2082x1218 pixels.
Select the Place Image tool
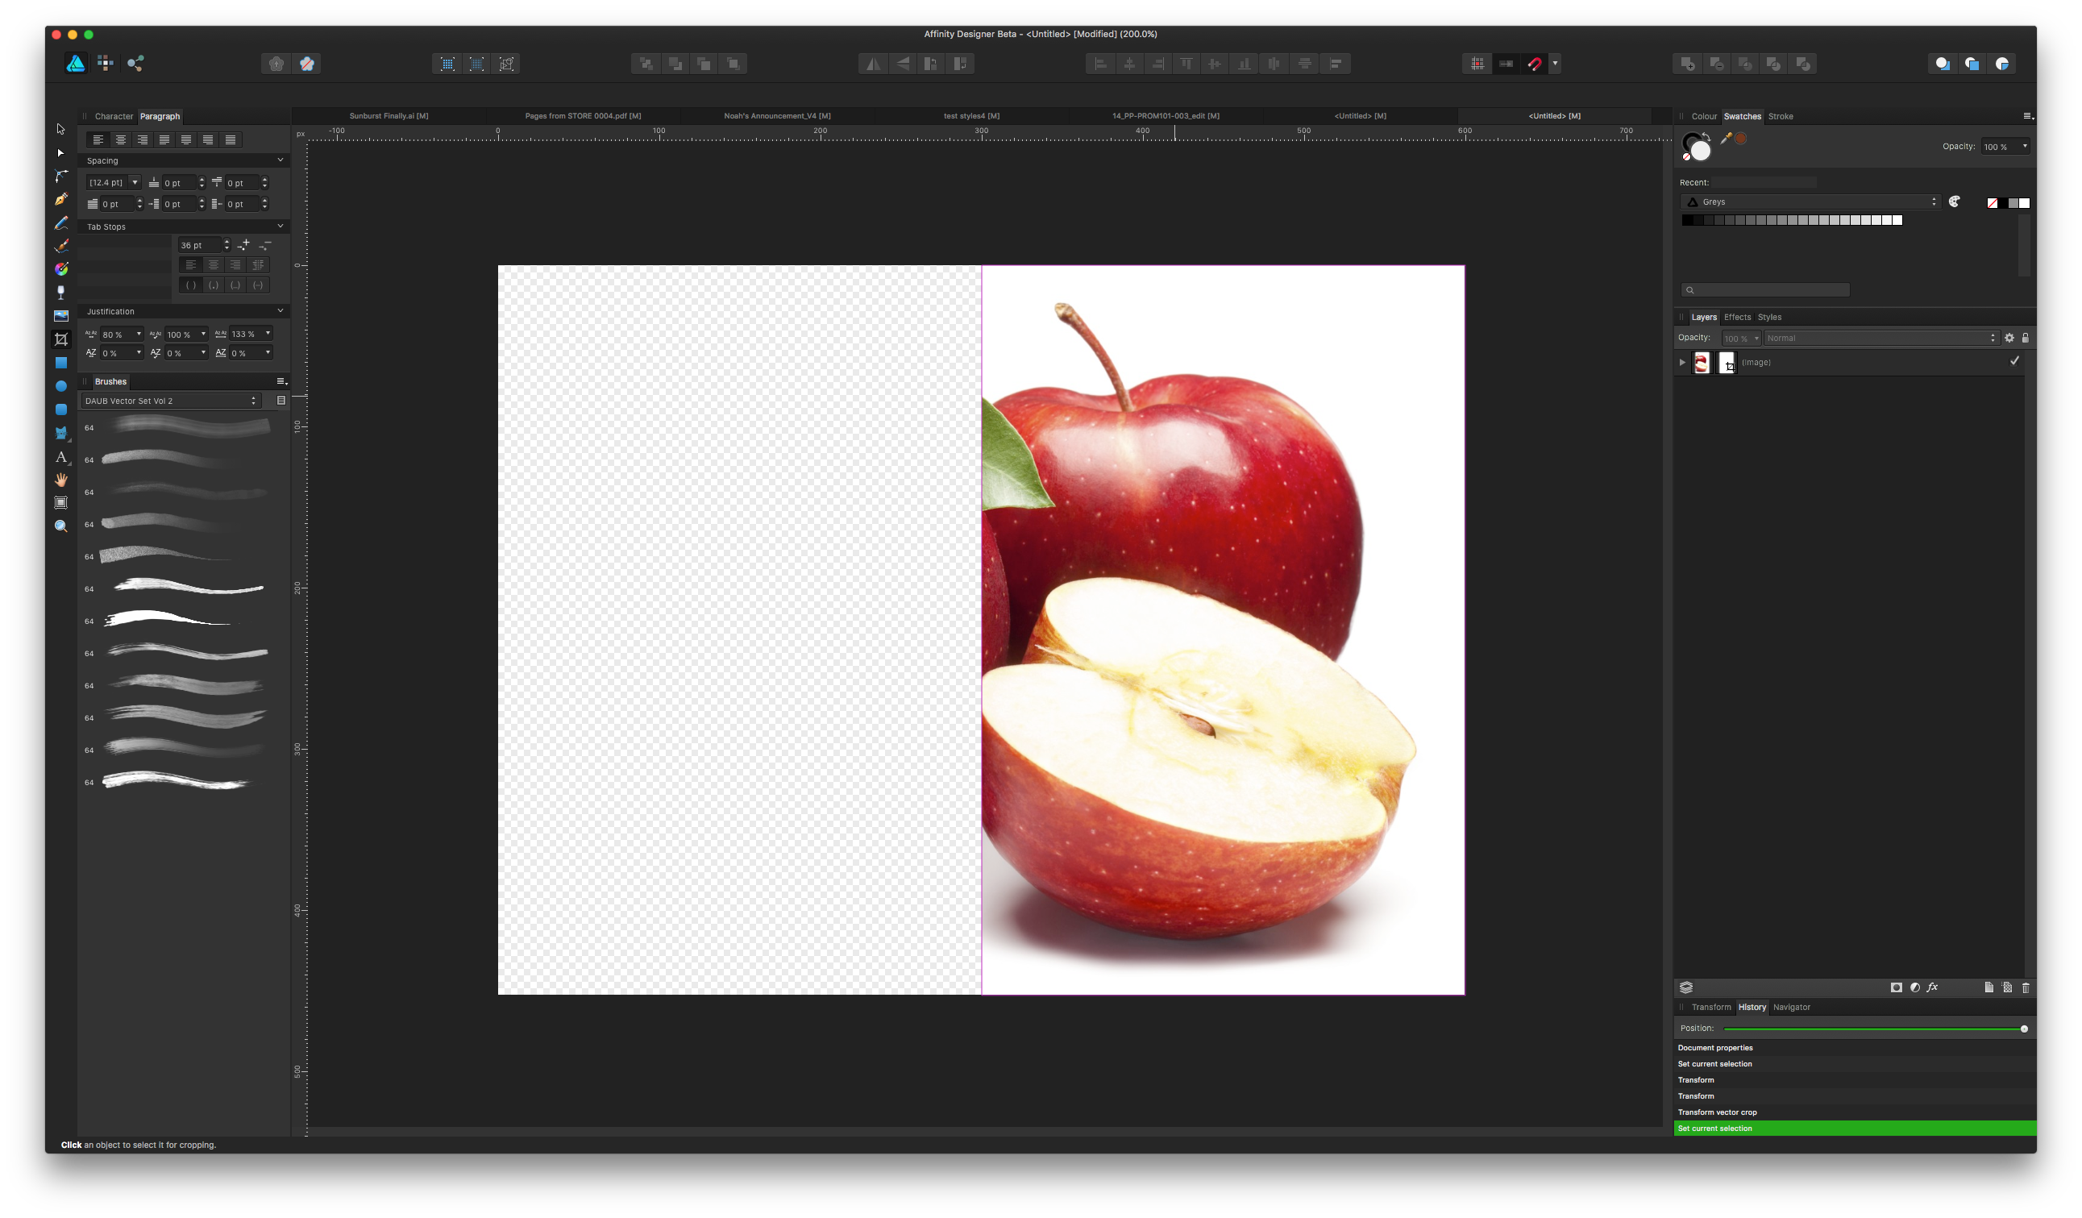coord(60,316)
